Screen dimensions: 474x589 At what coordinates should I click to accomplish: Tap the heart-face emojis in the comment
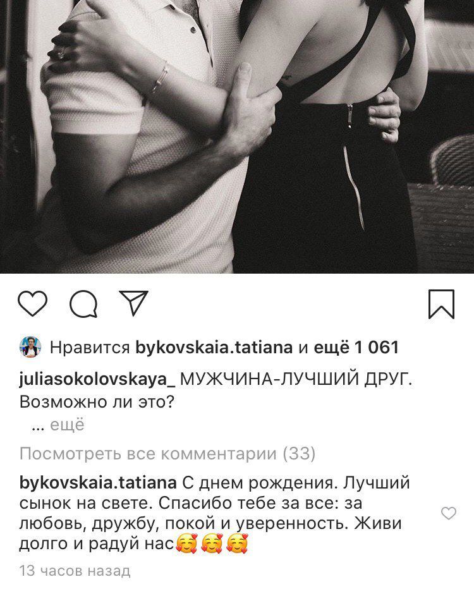[212, 543]
